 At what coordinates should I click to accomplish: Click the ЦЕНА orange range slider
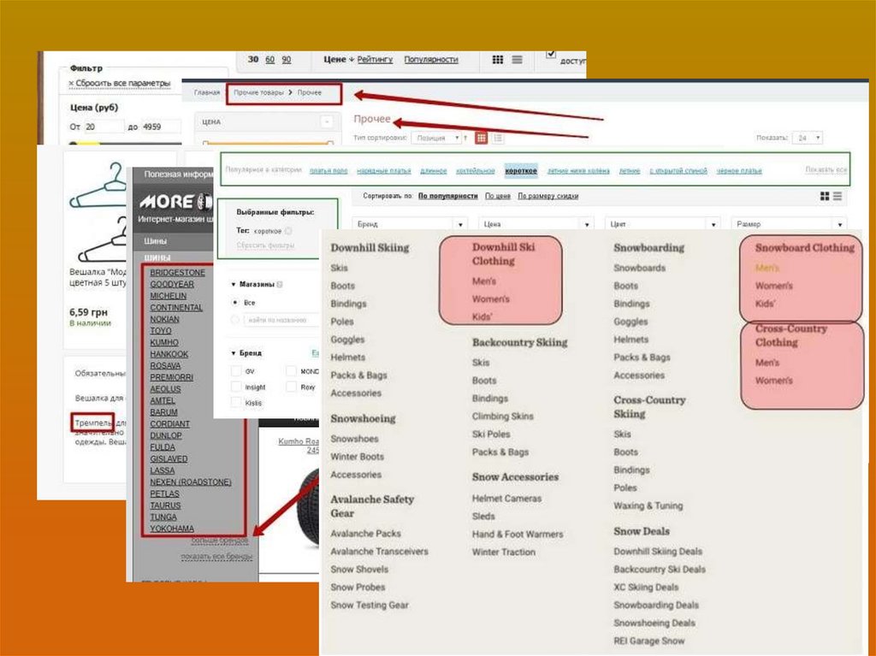tap(268, 143)
